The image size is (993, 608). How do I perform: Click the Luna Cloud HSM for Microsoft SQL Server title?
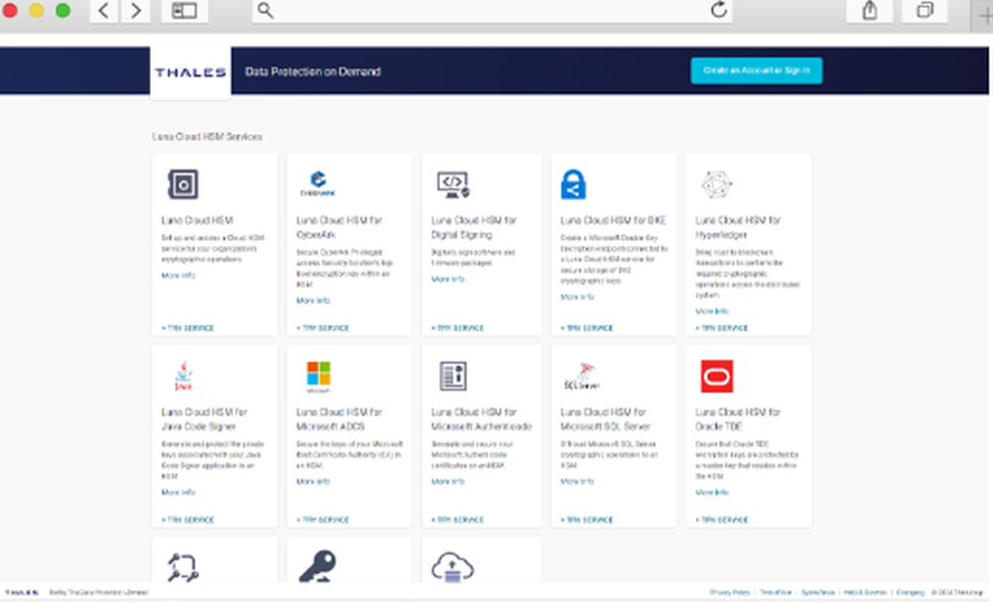click(x=606, y=419)
